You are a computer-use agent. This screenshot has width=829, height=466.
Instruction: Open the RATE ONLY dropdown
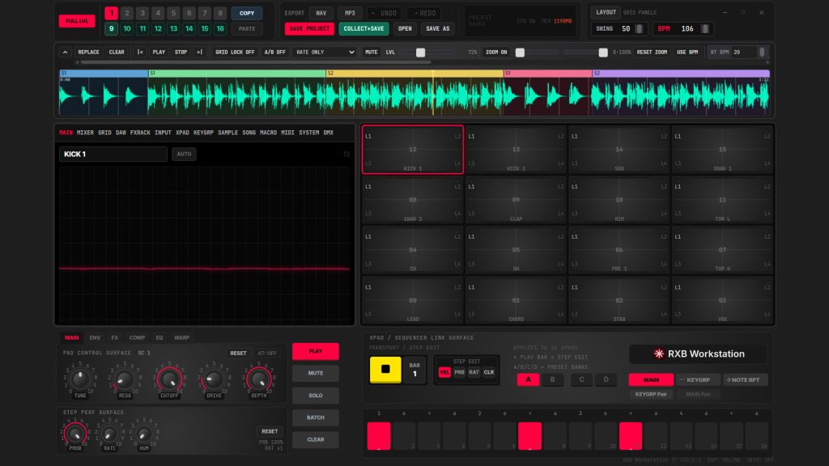[325, 53]
